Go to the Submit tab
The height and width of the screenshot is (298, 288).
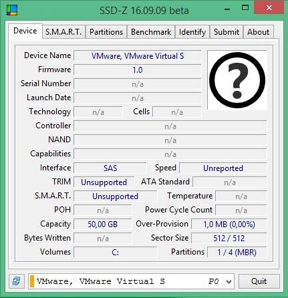pos(227,32)
